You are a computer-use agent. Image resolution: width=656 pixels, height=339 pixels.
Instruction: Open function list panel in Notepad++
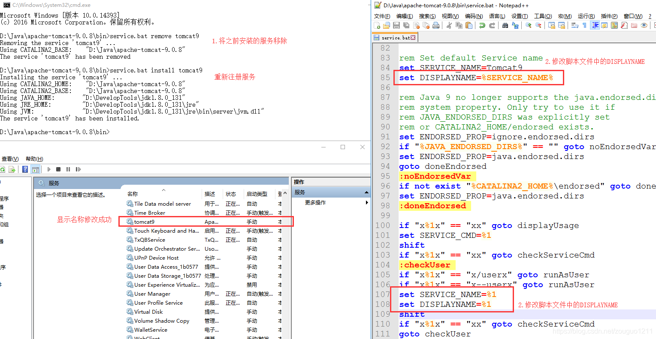pos(624,26)
